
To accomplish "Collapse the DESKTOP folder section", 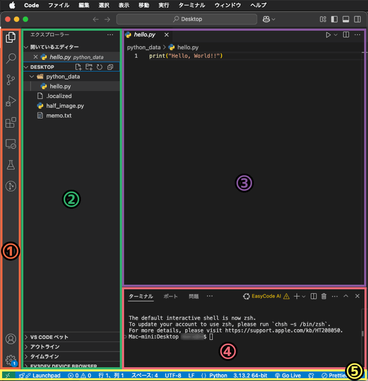I will [x=26, y=67].
